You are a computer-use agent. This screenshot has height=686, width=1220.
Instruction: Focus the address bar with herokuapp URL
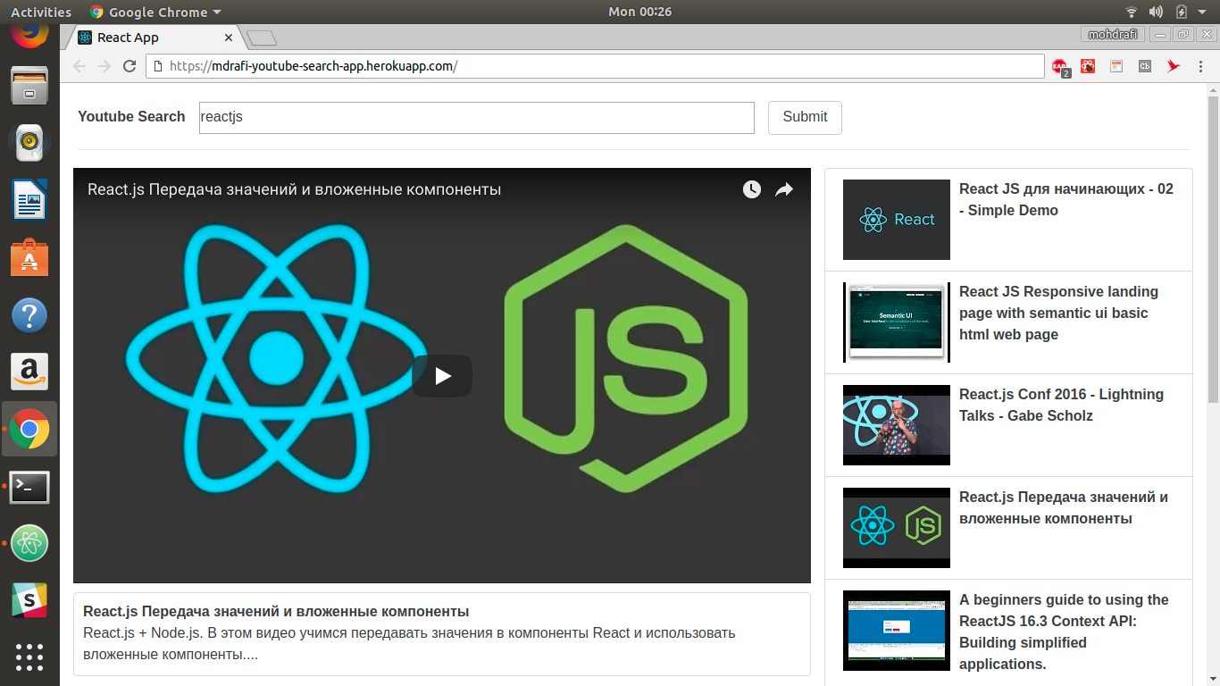(595, 66)
